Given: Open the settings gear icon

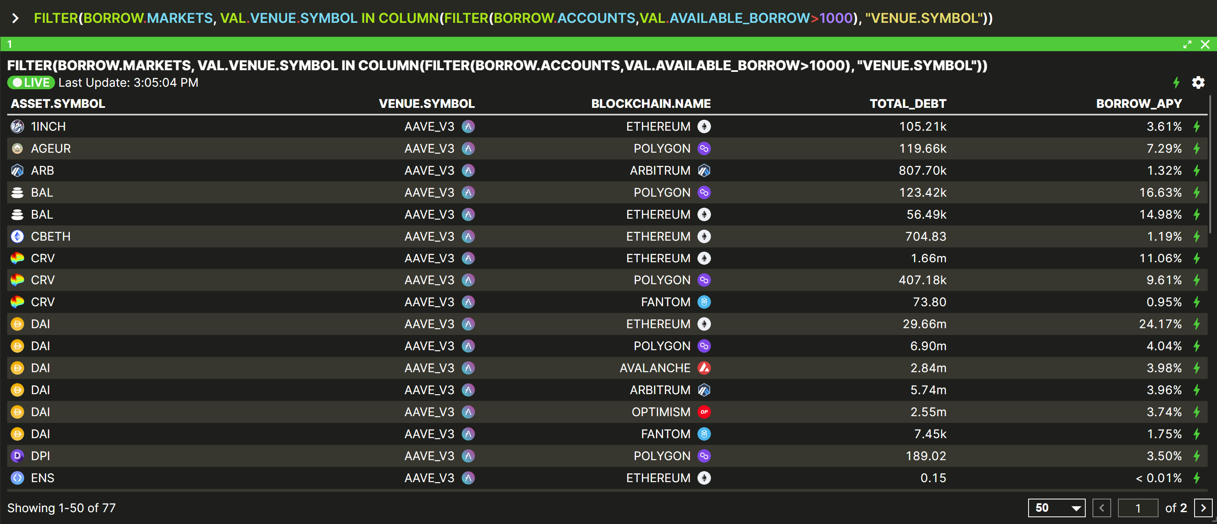Looking at the screenshot, I should click(1198, 82).
